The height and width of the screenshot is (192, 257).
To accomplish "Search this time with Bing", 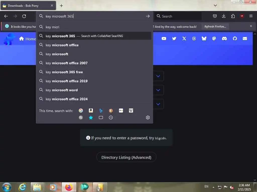I will pyautogui.click(x=101, y=110).
